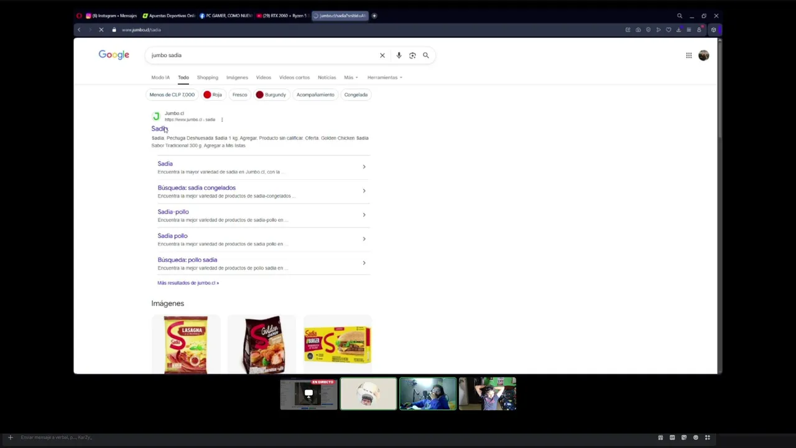
Task: Switch to the Instagram Mensajes browser tab
Action: pyautogui.click(x=111, y=16)
